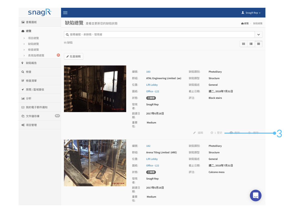Select 總覽 in the sidebar
The image size is (284, 213).
click(x=40, y=31)
